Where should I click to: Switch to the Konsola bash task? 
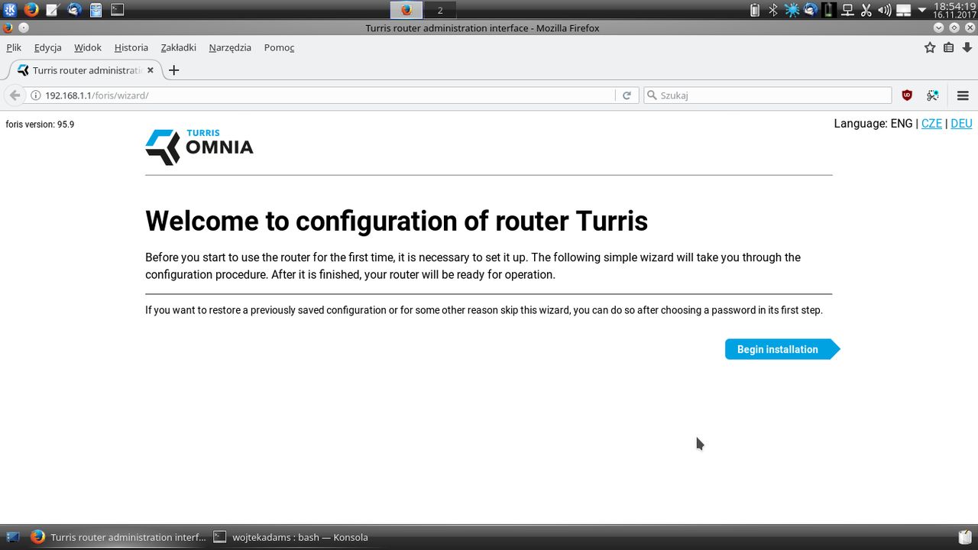[x=290, y=537]
